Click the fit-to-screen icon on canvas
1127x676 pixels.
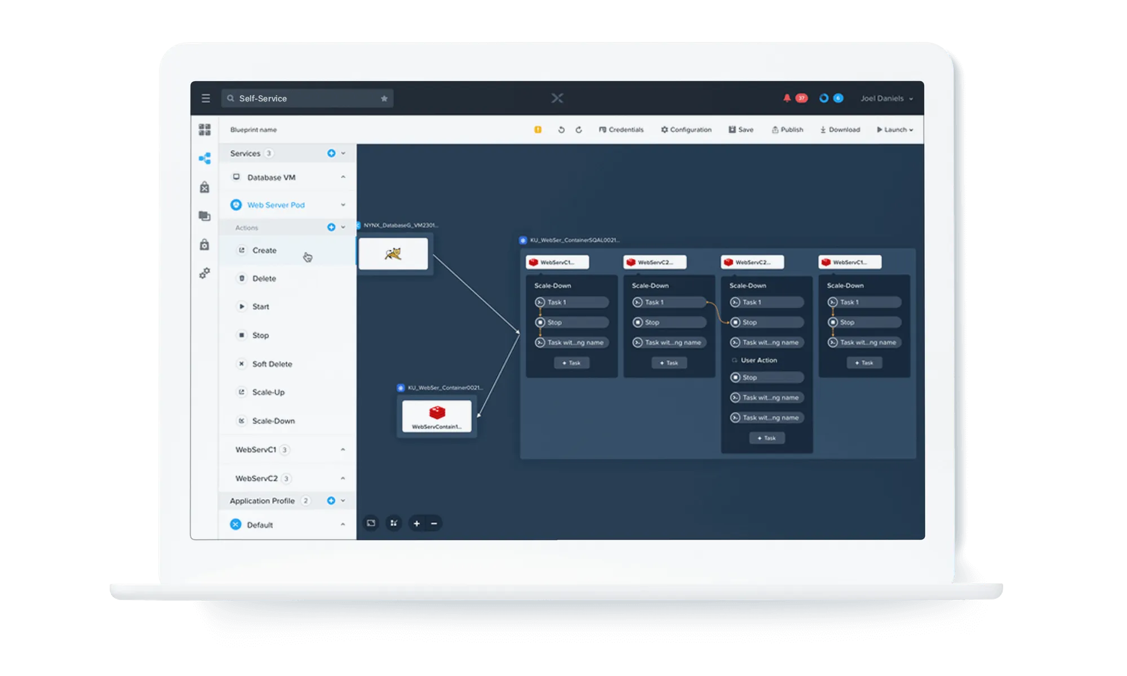pyautogui.click(x=371, y=523)
